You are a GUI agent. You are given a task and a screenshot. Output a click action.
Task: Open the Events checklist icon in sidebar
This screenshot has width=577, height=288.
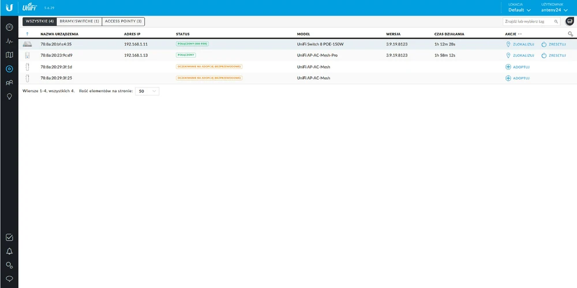coord(9,237)
